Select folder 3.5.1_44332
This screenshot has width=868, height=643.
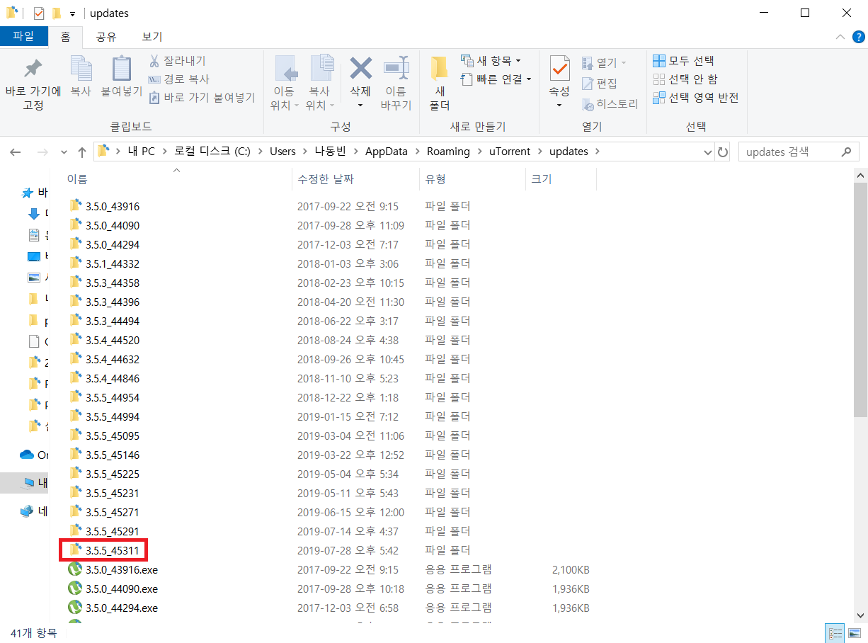pyautogui.click(x=113, y=264)
